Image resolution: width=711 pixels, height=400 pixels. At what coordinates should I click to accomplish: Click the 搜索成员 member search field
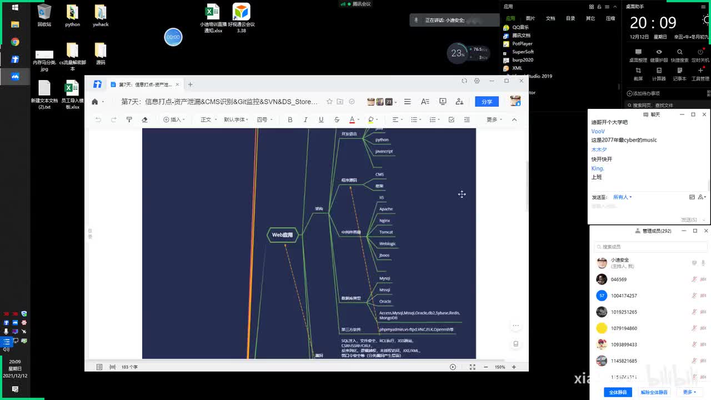coord(650,247)
